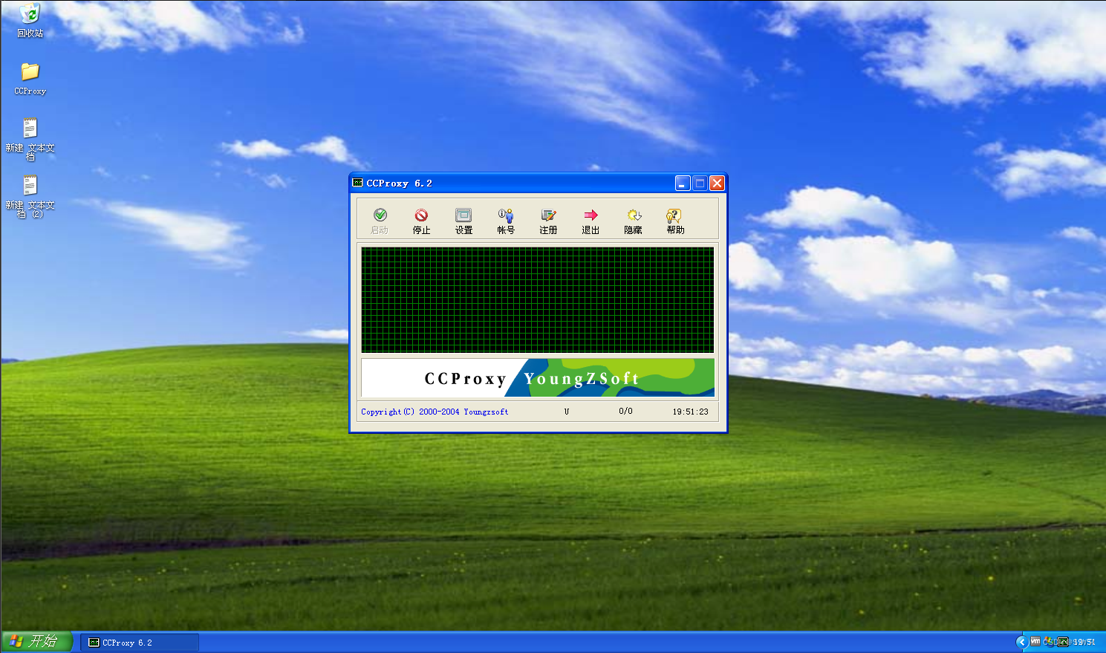Image resolution: width=1106 pixels, height=653 pixels.
Task: Click the CCProxy monitor tray icon
Action: coord(1063,642)
